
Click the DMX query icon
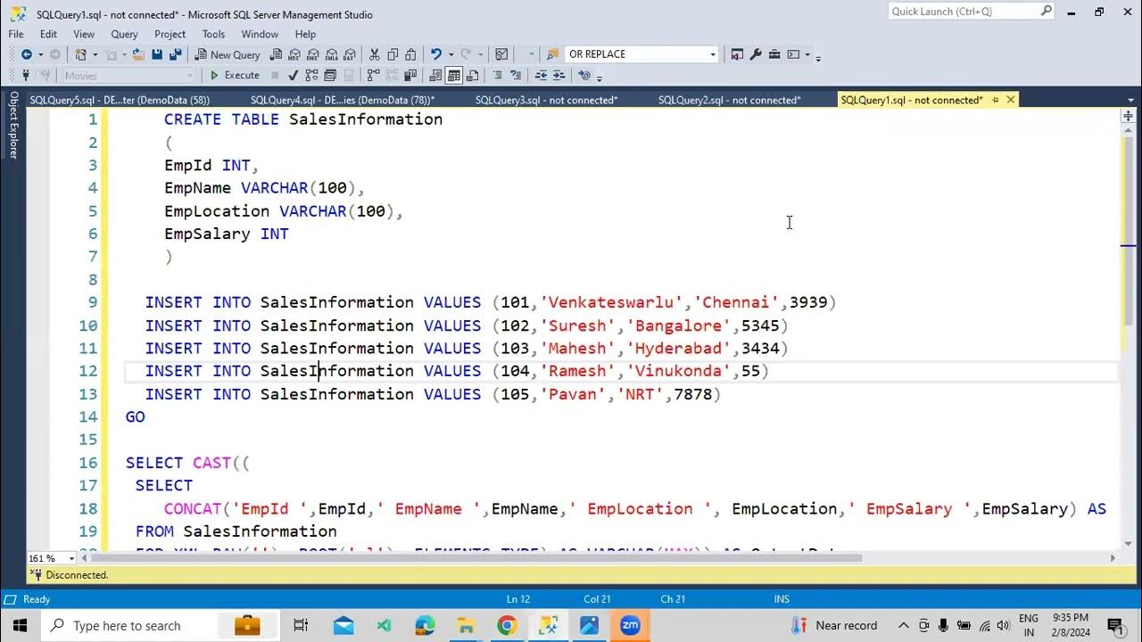313,54
